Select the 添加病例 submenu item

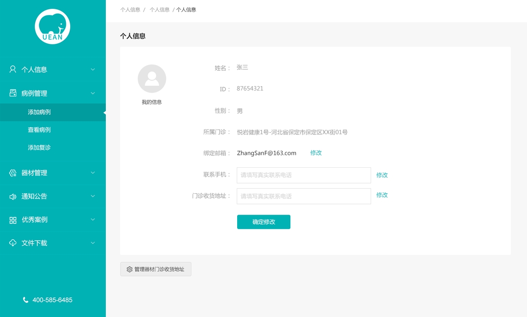coord(40,112)
